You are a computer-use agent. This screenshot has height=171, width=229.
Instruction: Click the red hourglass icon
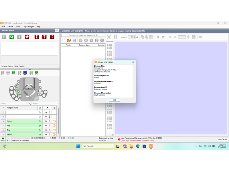(x=37, y=37)
